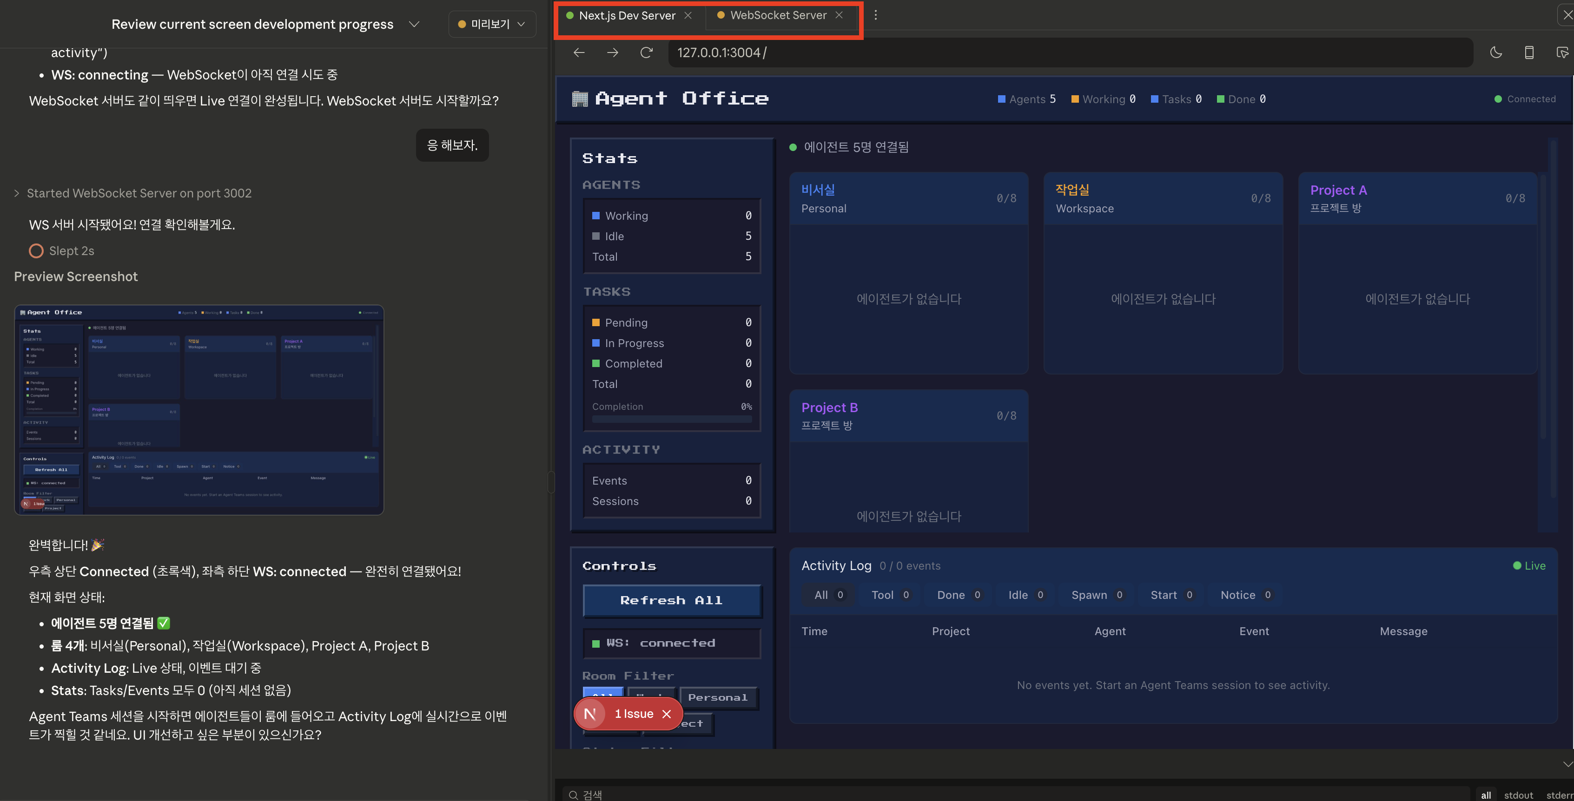Image resolution: width=1574 pixels, height=801 pixels.
Task: Open the three-dot server tabs menu
Action: (876, 15)
